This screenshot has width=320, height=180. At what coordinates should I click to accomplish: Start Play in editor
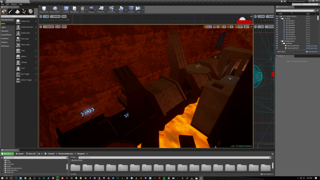tap(138, 9)
